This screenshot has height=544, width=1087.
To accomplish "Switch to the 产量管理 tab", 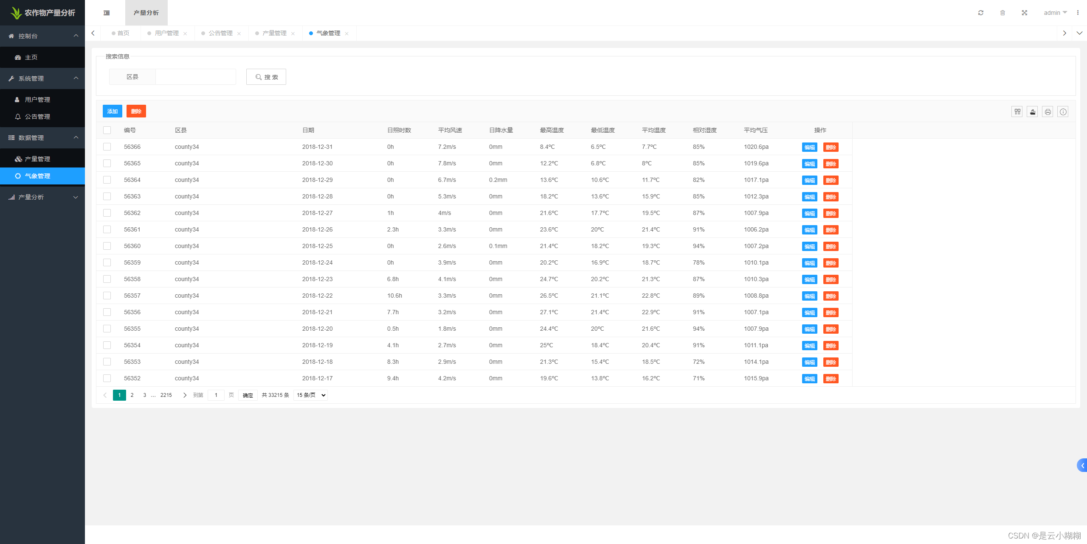I will pos(274,33).
